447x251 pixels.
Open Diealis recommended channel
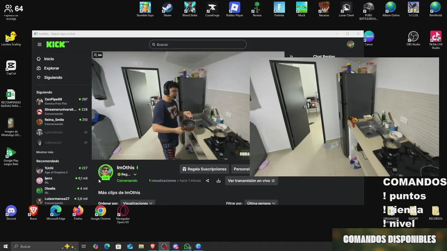tap(62, 190)
